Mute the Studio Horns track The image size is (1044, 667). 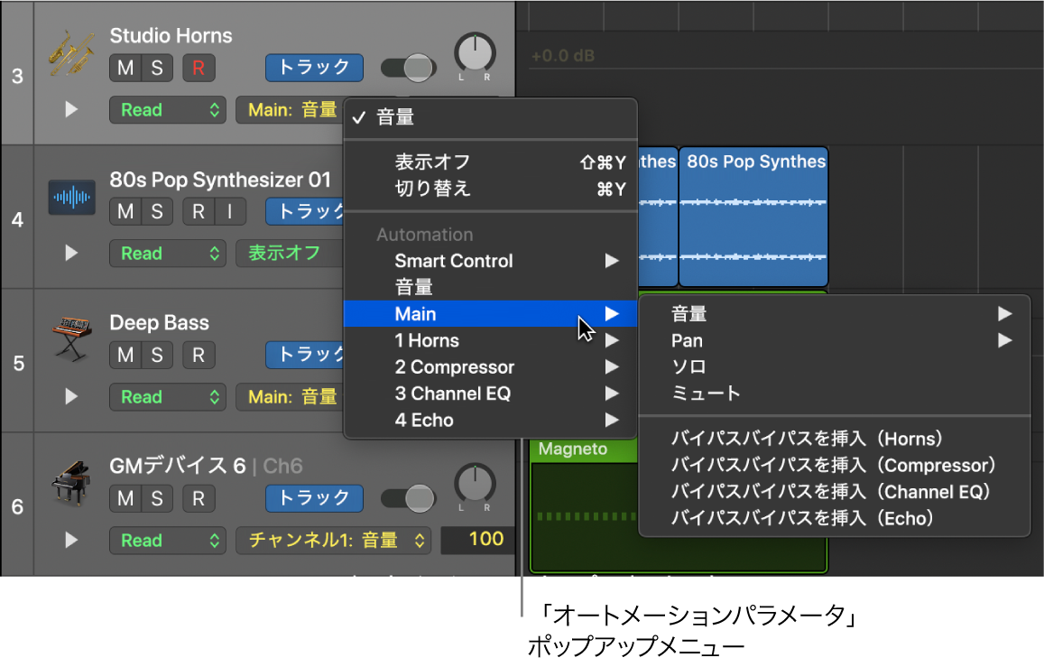click(x=125, y=68)
